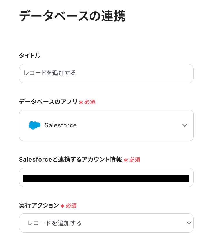
Task: Click the 必須 tag beside データベースのアプリ
Action: (90, 102)
